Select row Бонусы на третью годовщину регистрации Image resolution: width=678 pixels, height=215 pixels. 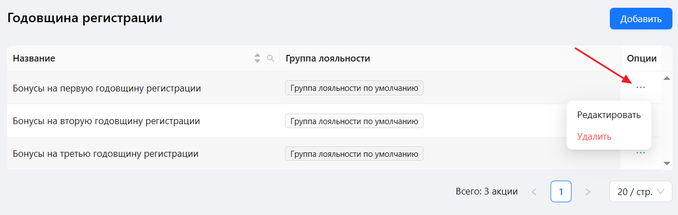coord(314,153)
